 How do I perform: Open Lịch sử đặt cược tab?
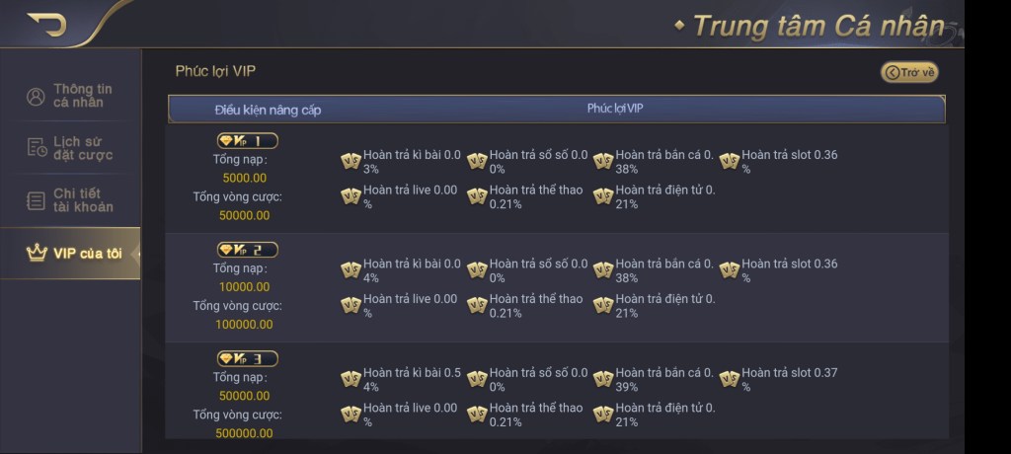[70, 148]
